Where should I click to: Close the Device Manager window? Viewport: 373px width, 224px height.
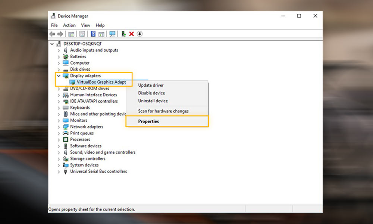click(315, 16)
